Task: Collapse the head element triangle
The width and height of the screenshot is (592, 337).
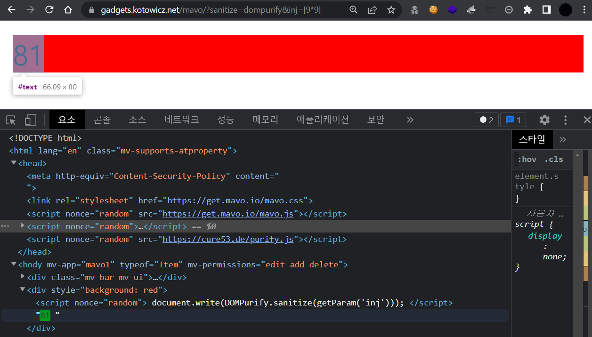Action: tap(14, 163)
